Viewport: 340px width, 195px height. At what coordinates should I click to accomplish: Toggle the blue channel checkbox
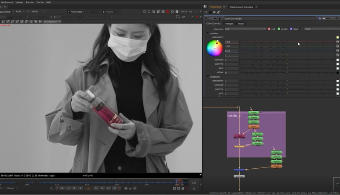tap(291, 29)
